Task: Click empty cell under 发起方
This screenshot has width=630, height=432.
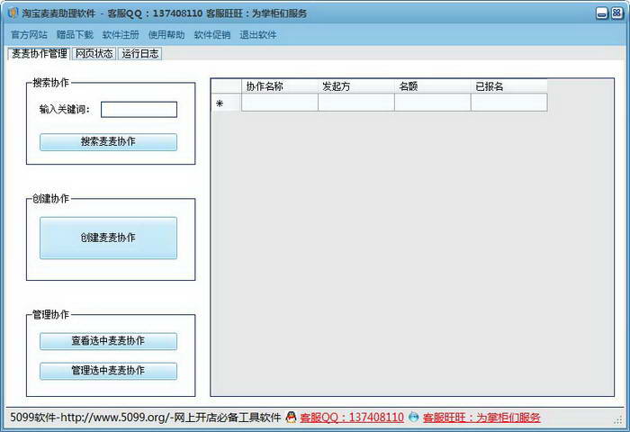Action: pyautogui.click(x=356, y=103)
